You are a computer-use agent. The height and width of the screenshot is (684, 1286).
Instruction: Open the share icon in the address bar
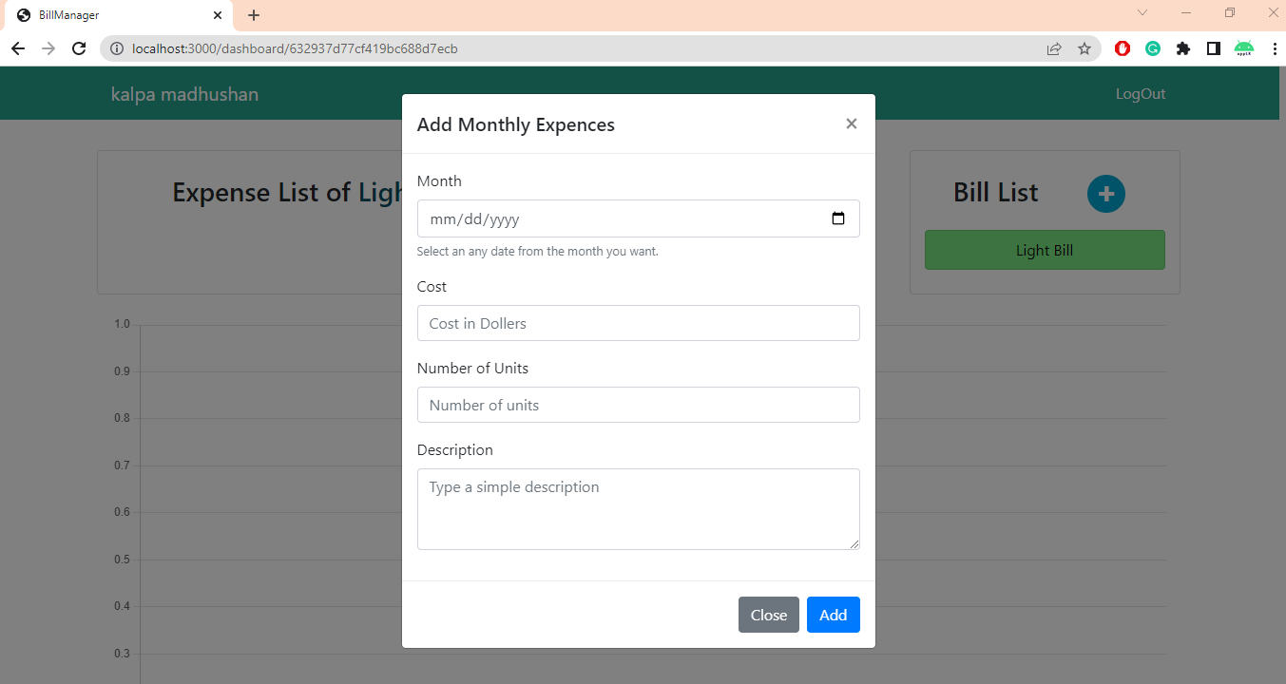tap(1054, 48)
